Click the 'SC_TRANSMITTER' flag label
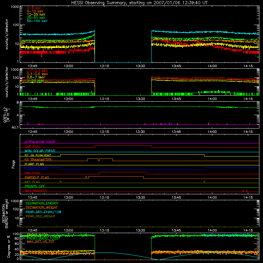The image size is (263, 263). click(x=38, y=159)
